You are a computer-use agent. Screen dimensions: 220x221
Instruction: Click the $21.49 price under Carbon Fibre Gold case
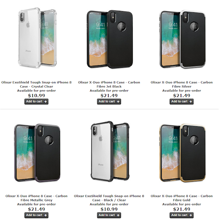pyautogui.click(x=182, y=209)
